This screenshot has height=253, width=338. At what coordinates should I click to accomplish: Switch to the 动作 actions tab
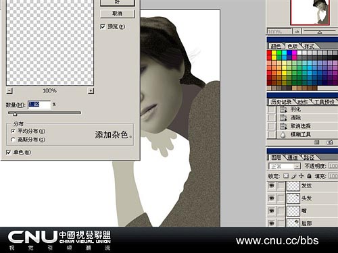point(303,102)
